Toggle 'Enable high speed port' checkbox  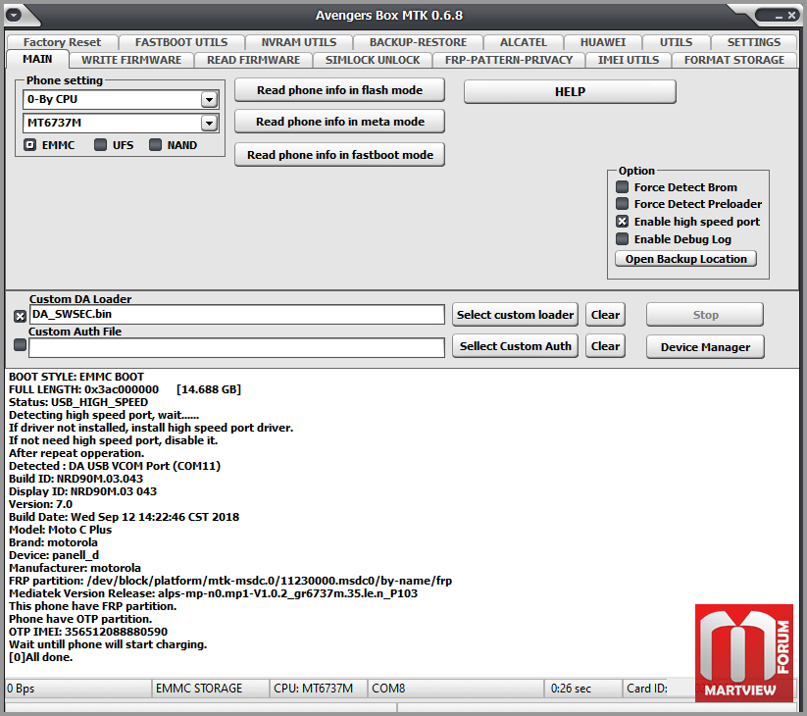click(x=623, y=222)
